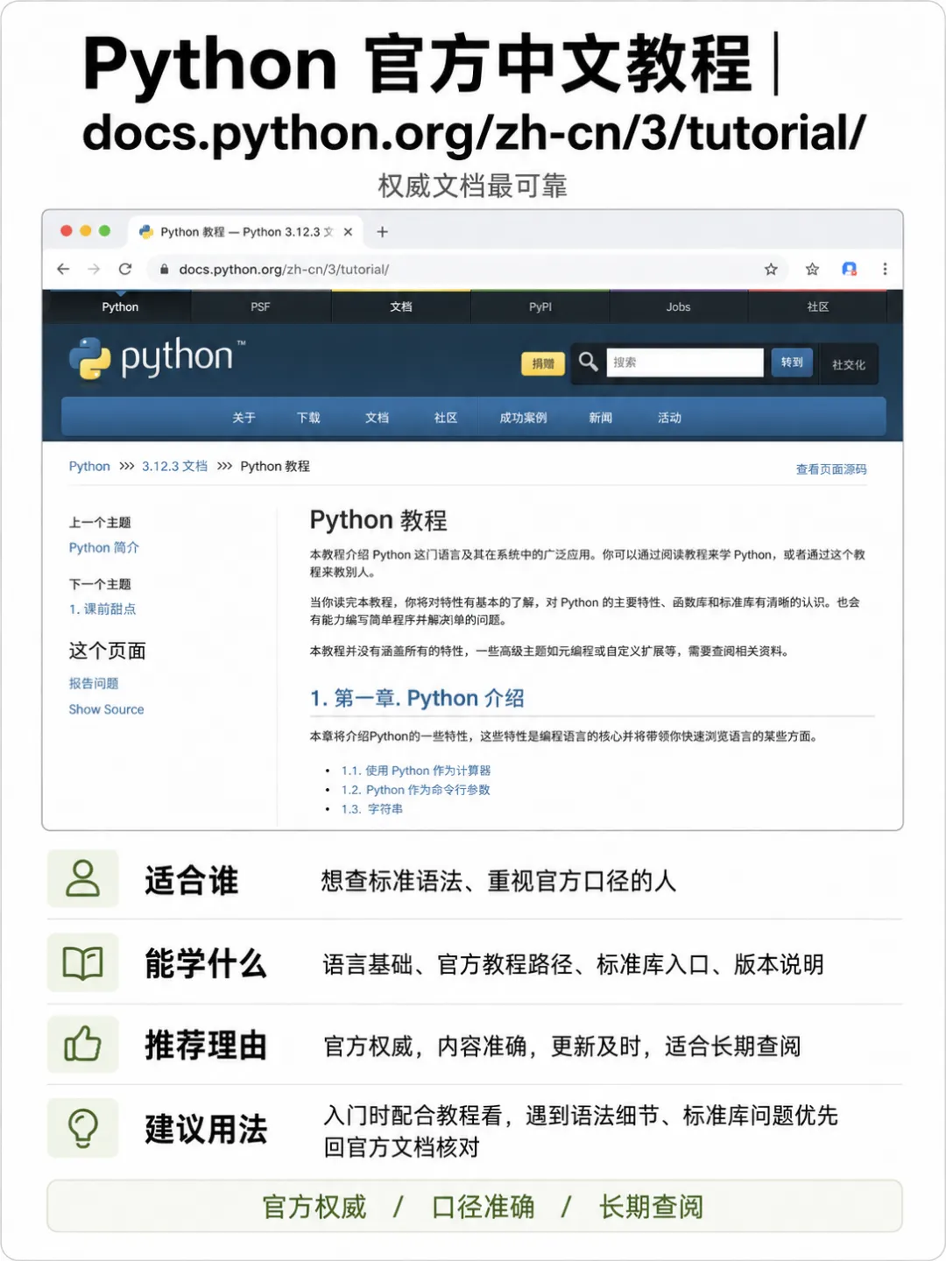946x1261 pixels.
Task: Click 查看页面源码 link
Action: click(831, 469)
